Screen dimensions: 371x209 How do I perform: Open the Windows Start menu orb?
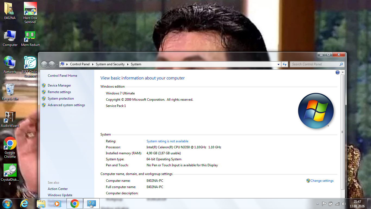pyautogui.click(x=7, y=204)
